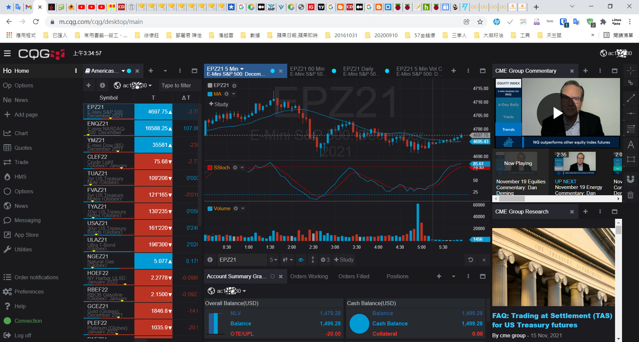Select trend line drawing tool
The width and height of the screenshot is (639, 342).
click(x=631, y=98)
